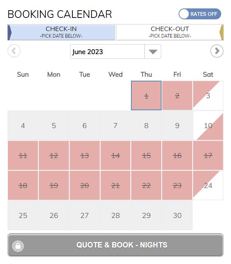Screen dimensions: 231x264
Task: Click the highlighted June 1 cell
Action: point(146,96)
